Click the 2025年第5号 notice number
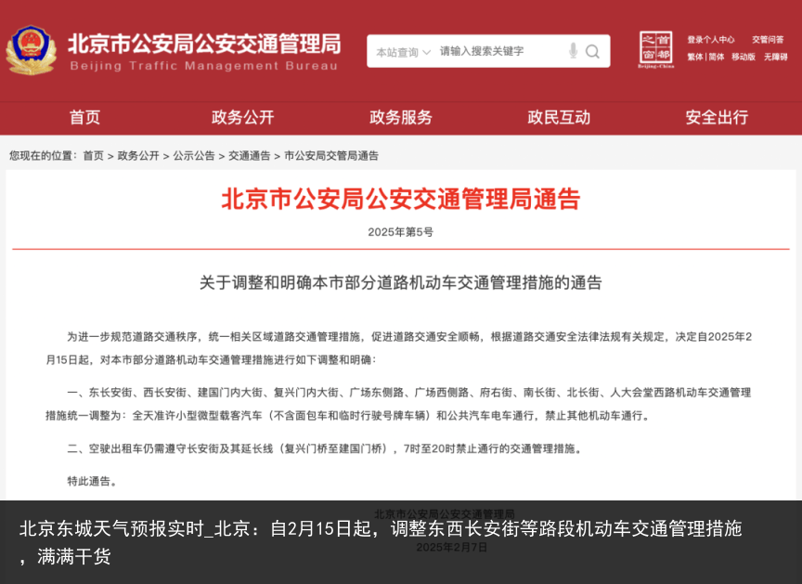 coord(400,232)
